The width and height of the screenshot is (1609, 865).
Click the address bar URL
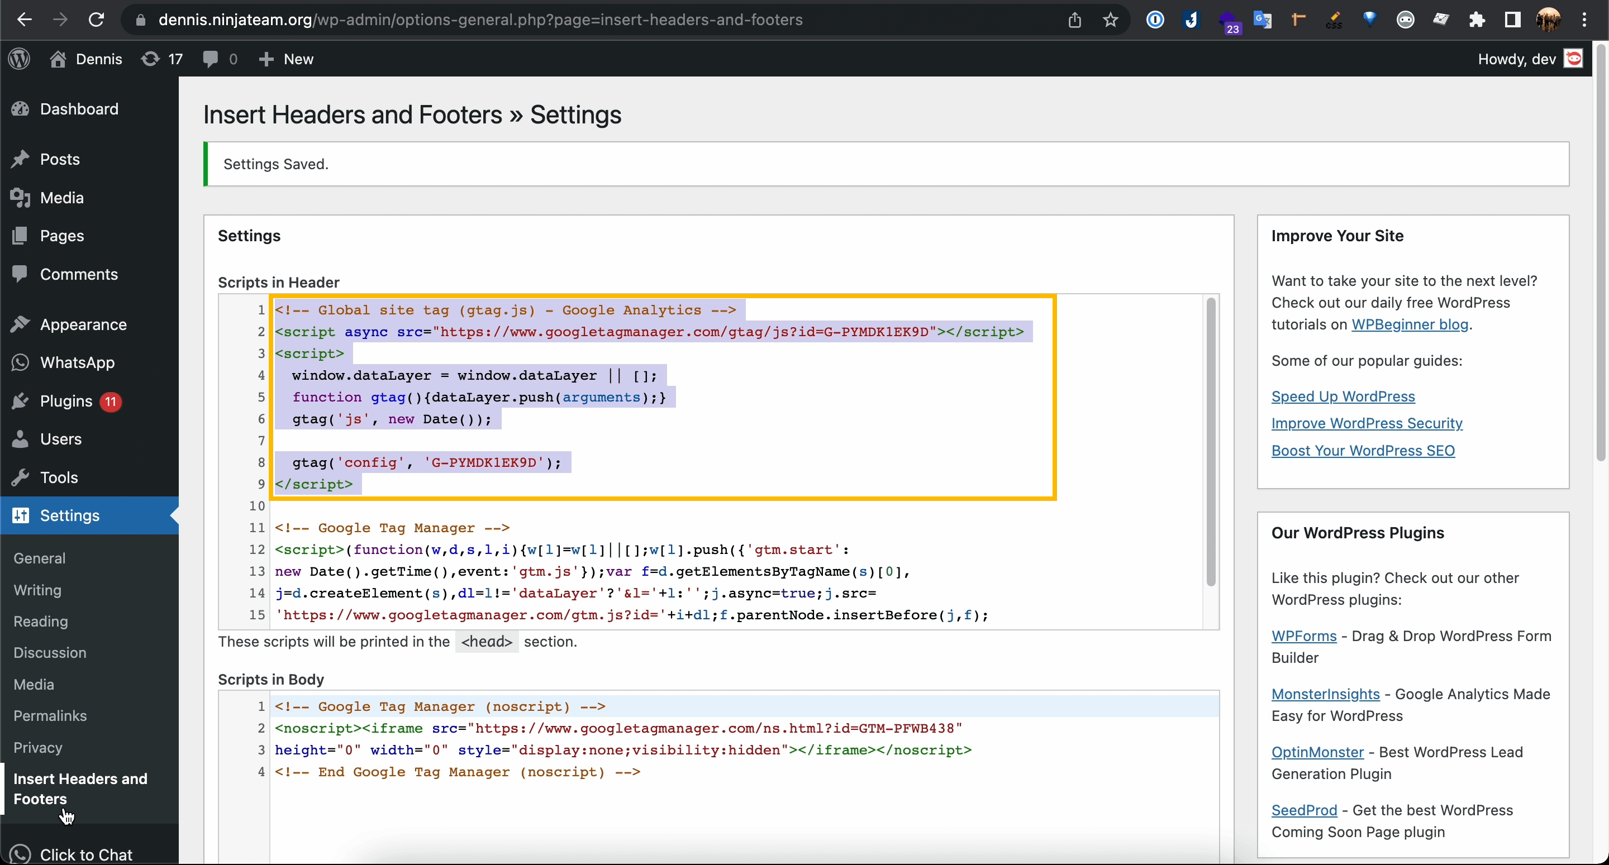(480, 20)
